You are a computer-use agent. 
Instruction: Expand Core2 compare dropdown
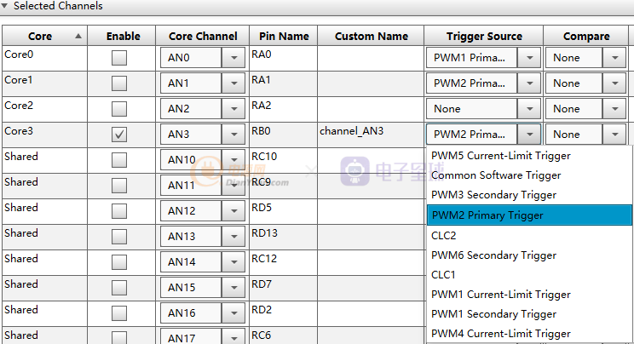614,109
